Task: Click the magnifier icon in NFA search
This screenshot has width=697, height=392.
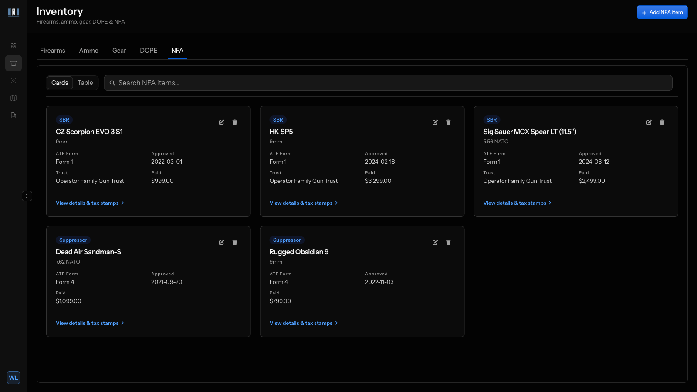Action: tap(112, 83)
